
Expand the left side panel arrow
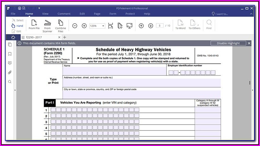pyautogui.click(x=15, y=90)
